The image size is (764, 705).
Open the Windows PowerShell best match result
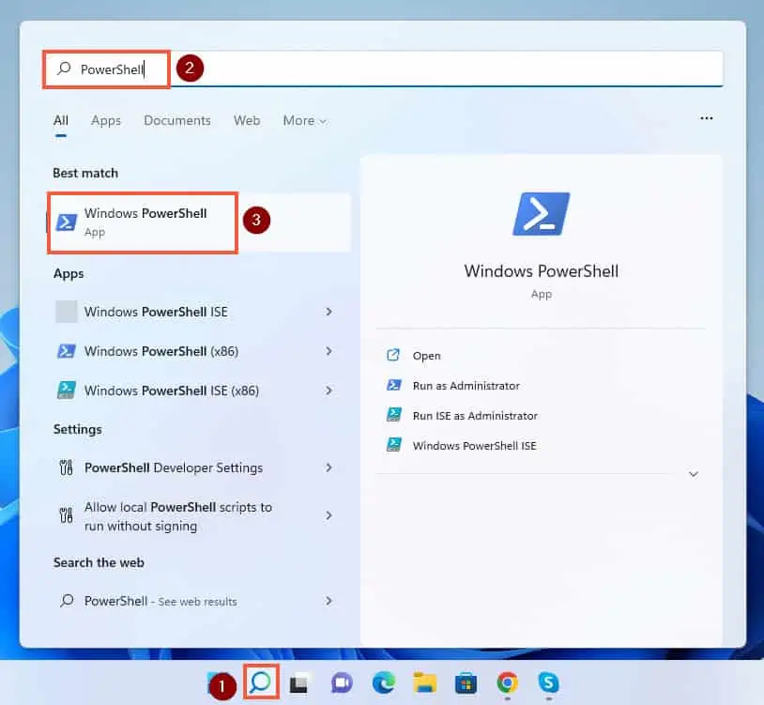point(199,222)
